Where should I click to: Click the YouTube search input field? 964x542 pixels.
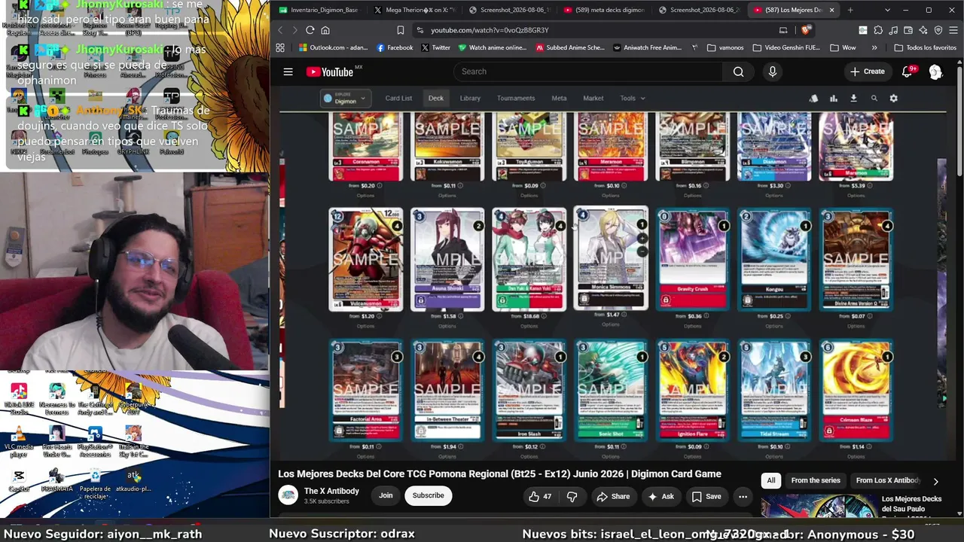click(x=588, y=72)
